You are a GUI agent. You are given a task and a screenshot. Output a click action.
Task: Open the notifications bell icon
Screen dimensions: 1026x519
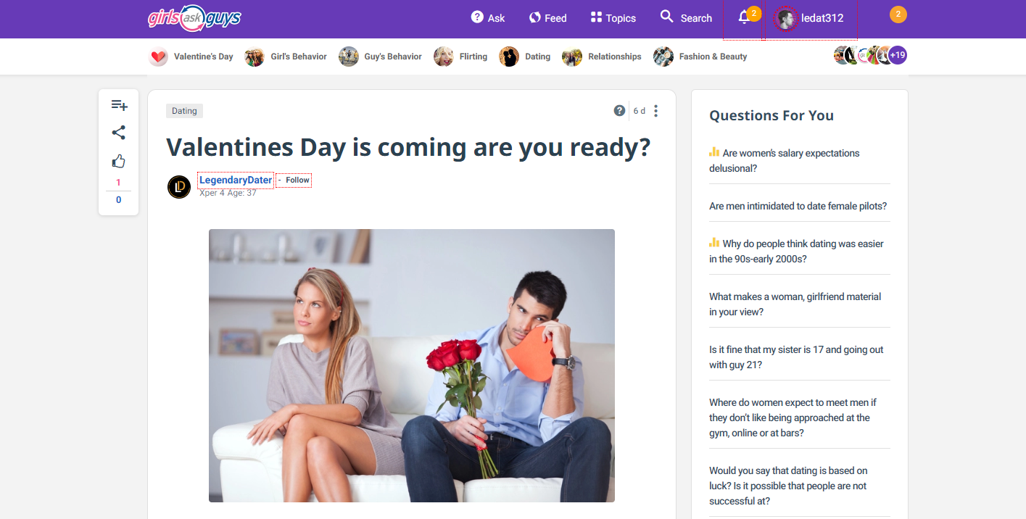[744, 18]
